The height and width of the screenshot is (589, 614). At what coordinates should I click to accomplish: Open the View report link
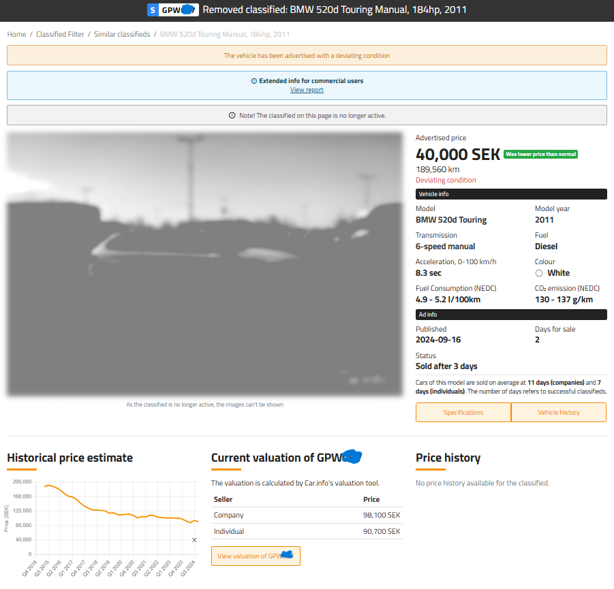click(307, 90)
